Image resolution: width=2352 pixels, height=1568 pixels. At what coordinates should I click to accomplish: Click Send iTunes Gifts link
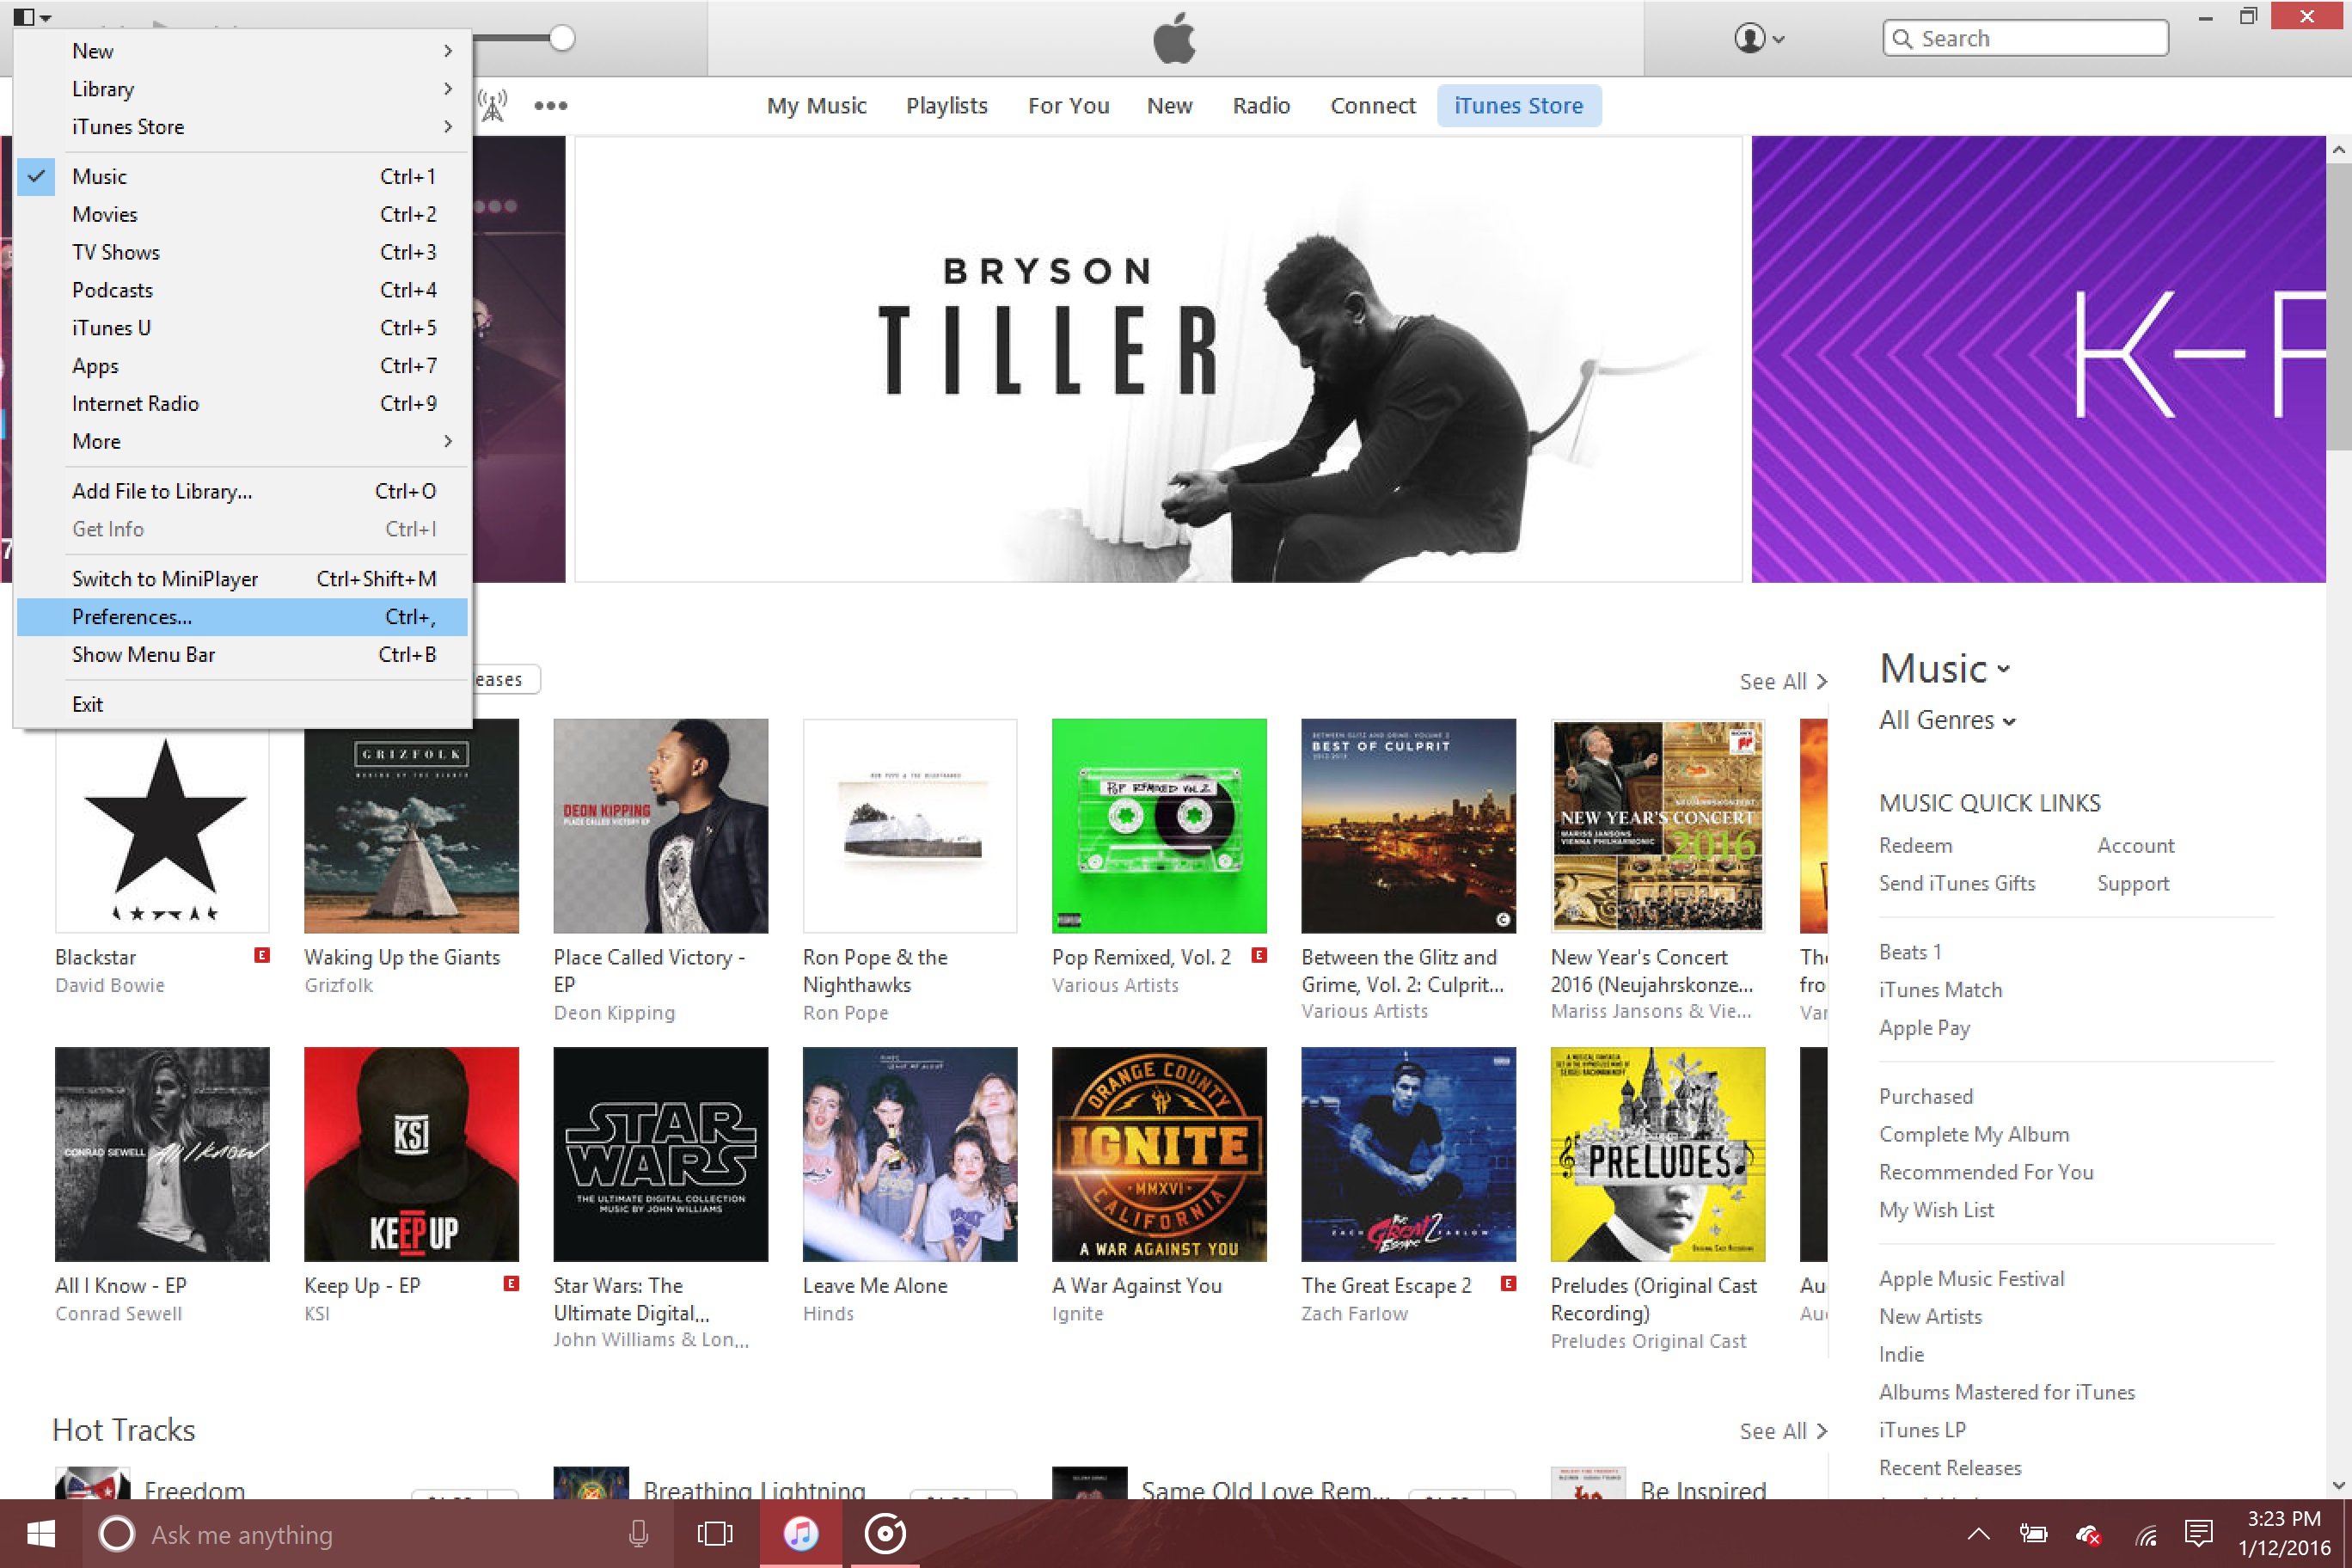click(1956, 884)
